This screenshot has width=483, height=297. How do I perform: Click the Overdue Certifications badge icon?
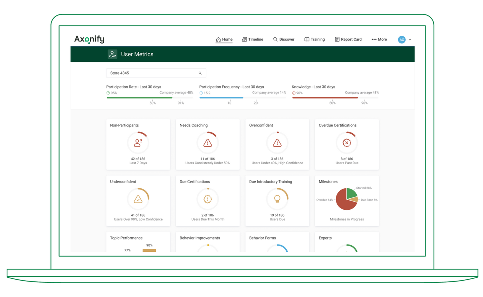(347, 143)
